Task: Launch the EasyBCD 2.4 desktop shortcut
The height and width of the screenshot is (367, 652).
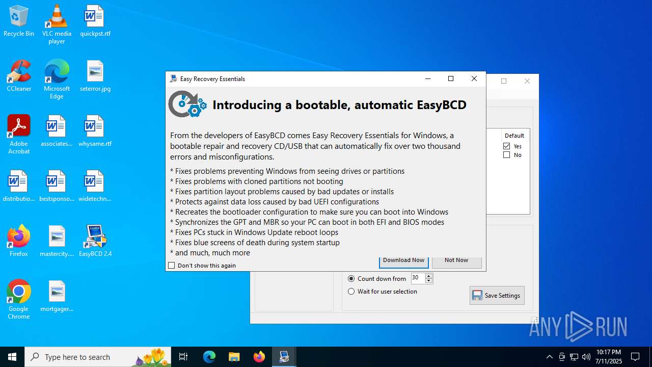Action: [95, 242]
